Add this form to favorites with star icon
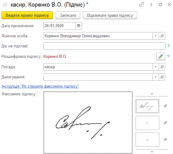This screenshot has width=173, height=154. coord(5,5)
